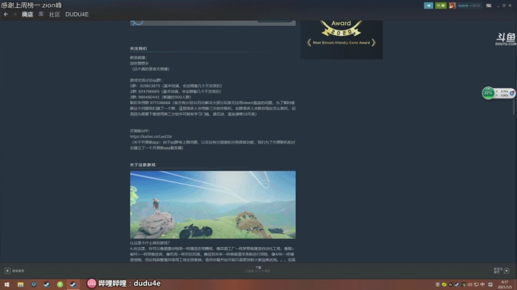The width and height of the screenshot is (517, 290).
Task: Open the NVIDIA tray icon
Action: pos(463,284)
